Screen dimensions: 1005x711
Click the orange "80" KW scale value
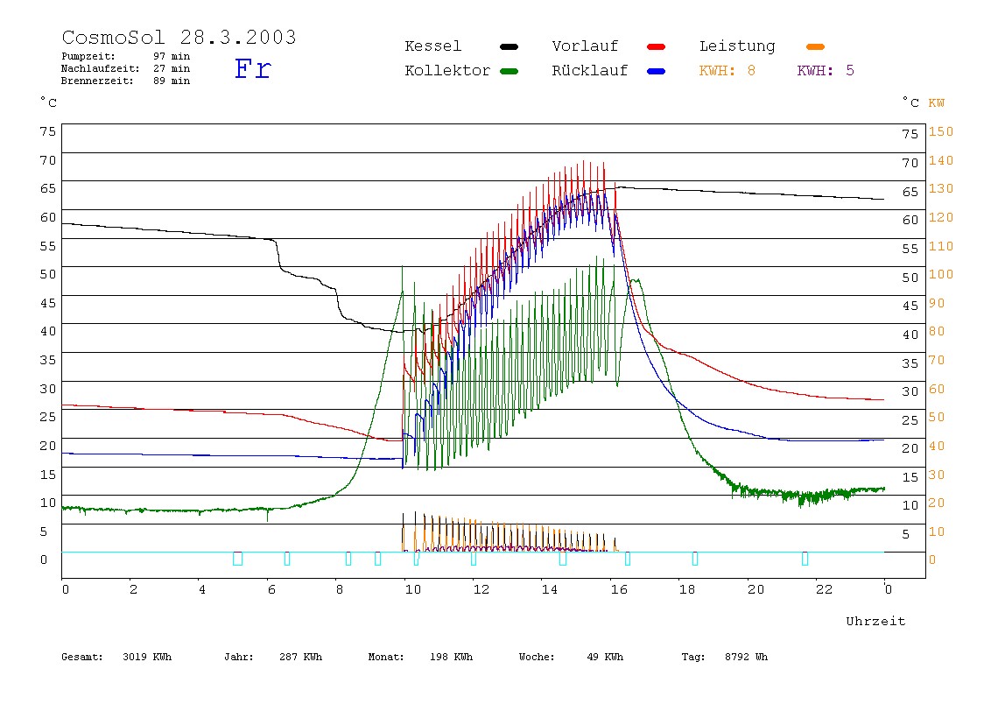(937, 332)
